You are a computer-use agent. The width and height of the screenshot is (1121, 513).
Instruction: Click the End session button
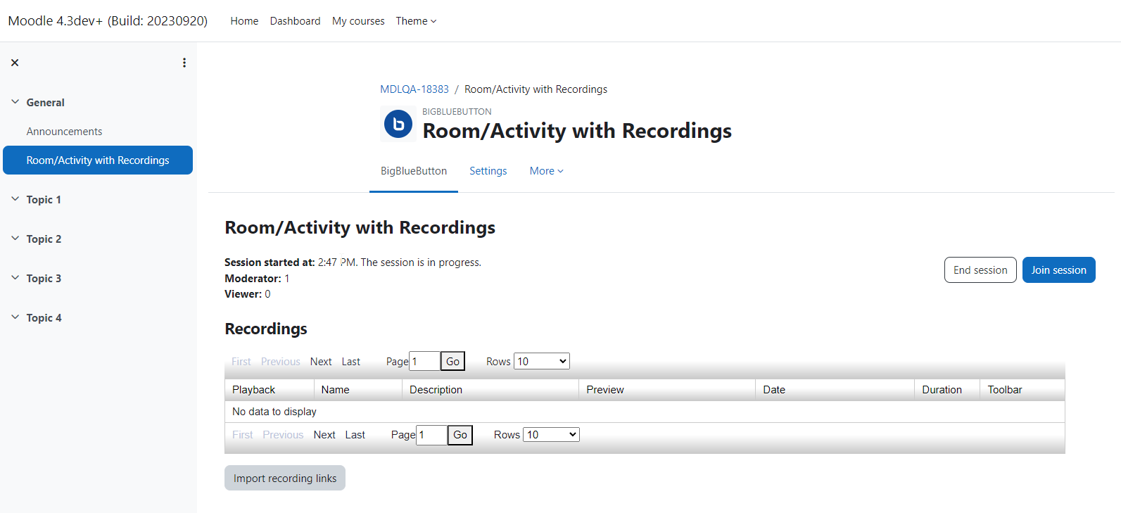click(x=980, y=270)
